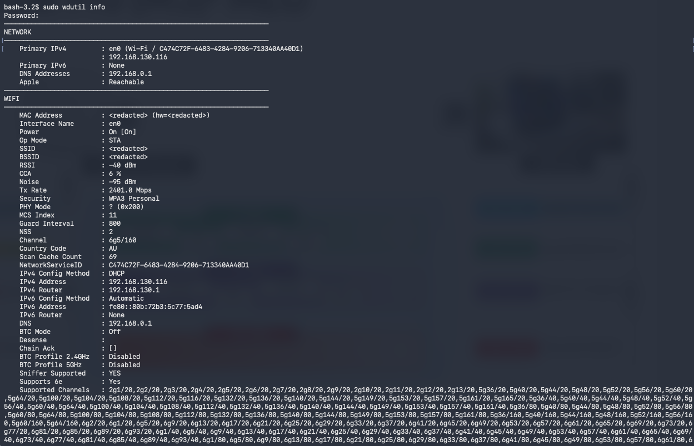
Task: Click the Password prompt line
Action: pos(21,16)
